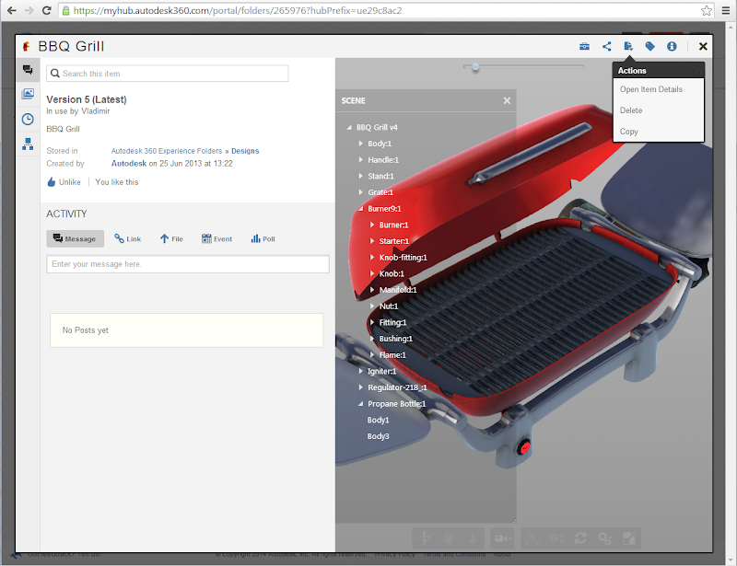Adjust the zoom slider above the 3D view
The width and height of the screenshot is (737, 566).
474,66
